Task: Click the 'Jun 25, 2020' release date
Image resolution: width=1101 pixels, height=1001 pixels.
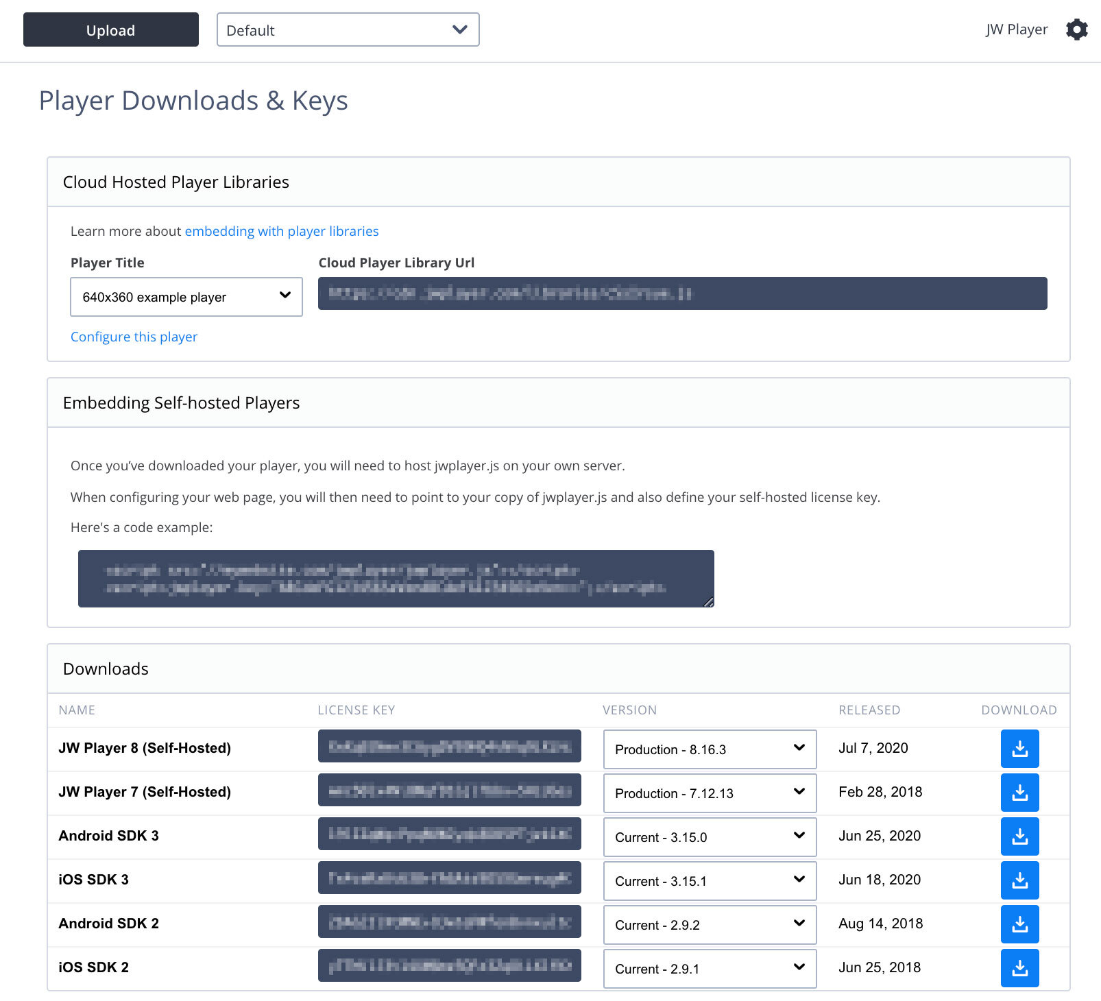Action: (880, 836)
